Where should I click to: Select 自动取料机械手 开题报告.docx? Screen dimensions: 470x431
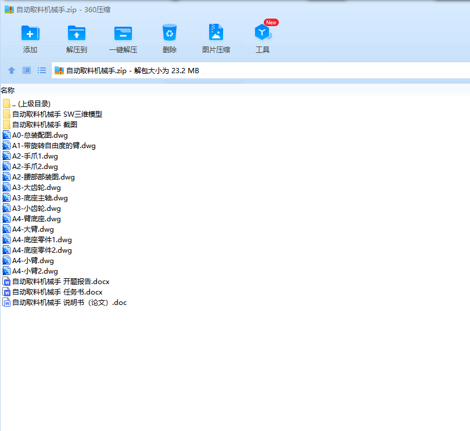(56, 282)
